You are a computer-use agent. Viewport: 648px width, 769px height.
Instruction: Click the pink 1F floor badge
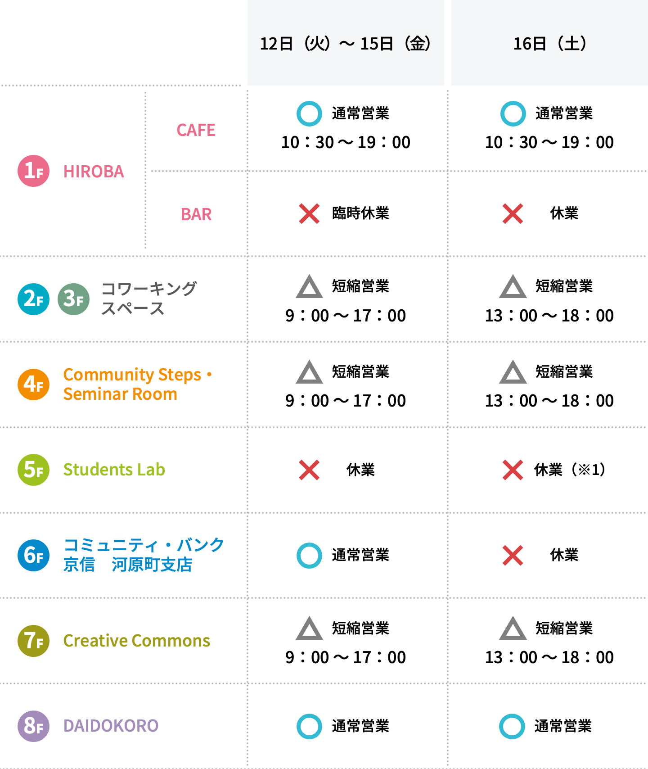(33, 171)
